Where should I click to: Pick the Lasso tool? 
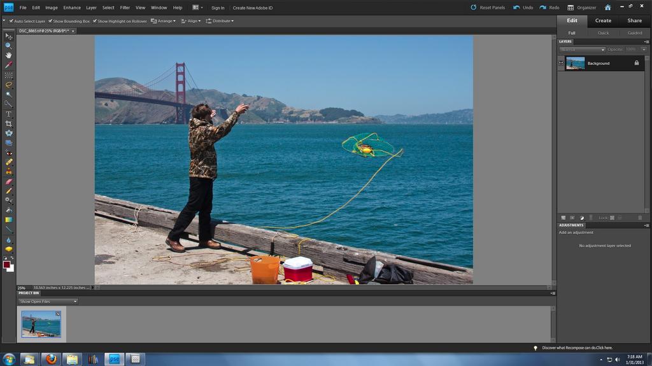(8, 85)
